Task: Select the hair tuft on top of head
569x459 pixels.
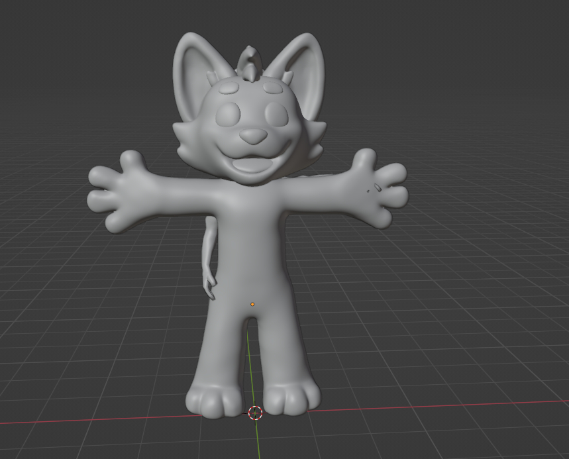Action: [248, 63]
